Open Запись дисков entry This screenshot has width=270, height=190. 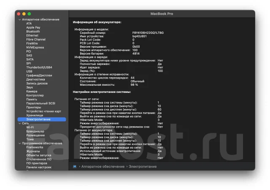tap(37, 83)
